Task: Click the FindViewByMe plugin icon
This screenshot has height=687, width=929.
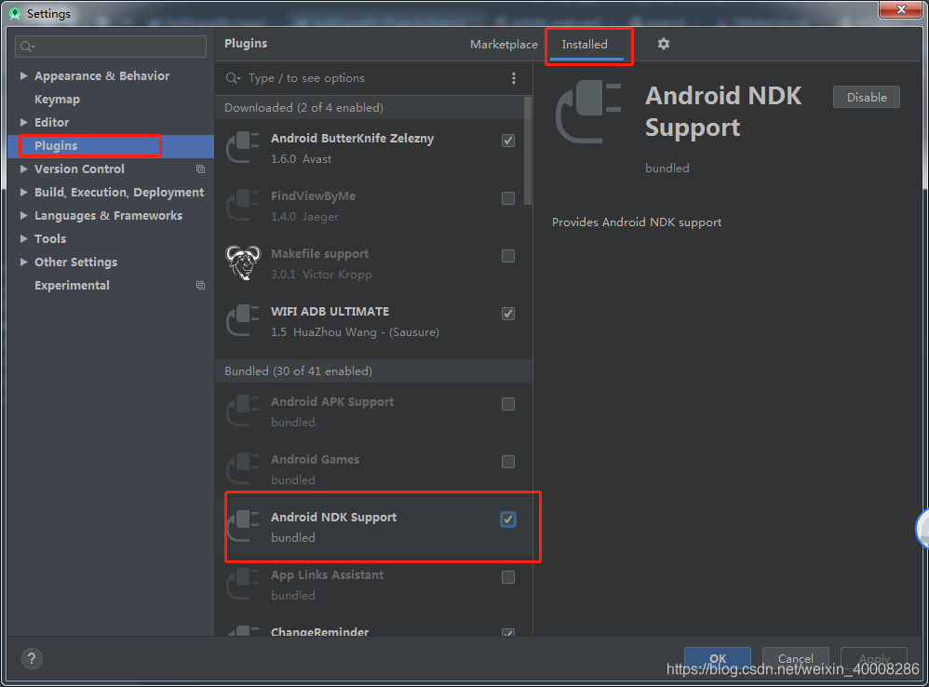Action: point(243,205)
